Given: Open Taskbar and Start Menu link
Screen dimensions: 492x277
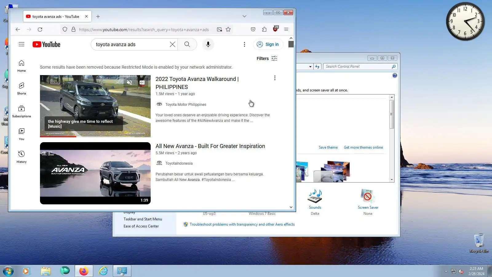Looking at the screenshot, I should [143, 219].
